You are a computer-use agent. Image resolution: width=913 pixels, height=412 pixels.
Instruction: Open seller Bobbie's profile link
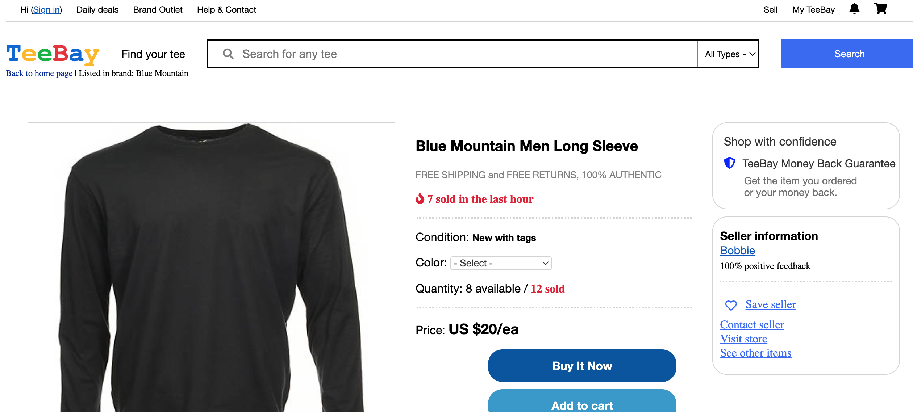(x=737, y=251)
